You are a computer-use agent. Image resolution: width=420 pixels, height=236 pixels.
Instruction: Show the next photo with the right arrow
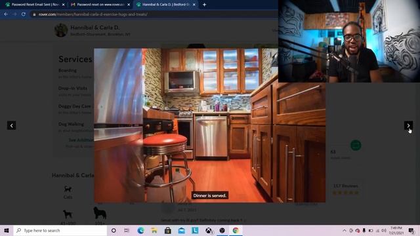[x=408, y=125]
